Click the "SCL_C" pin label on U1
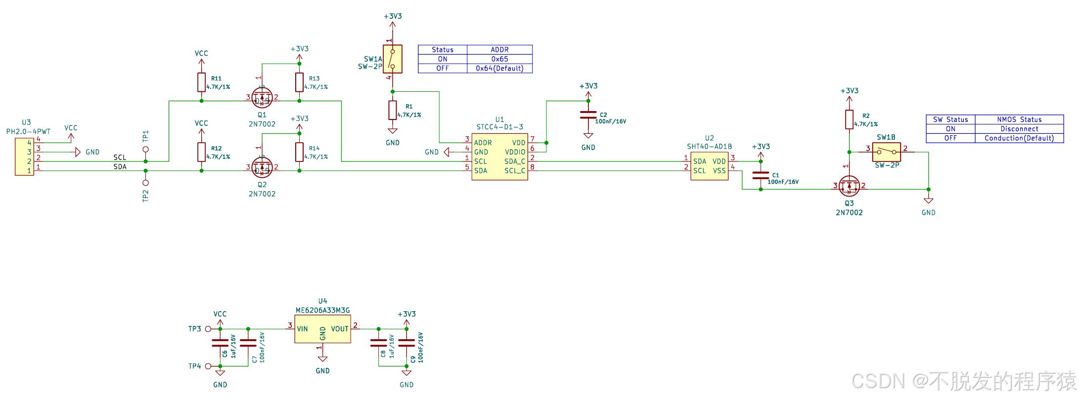Screen dimensions: 1079x399 pos(515,171)
